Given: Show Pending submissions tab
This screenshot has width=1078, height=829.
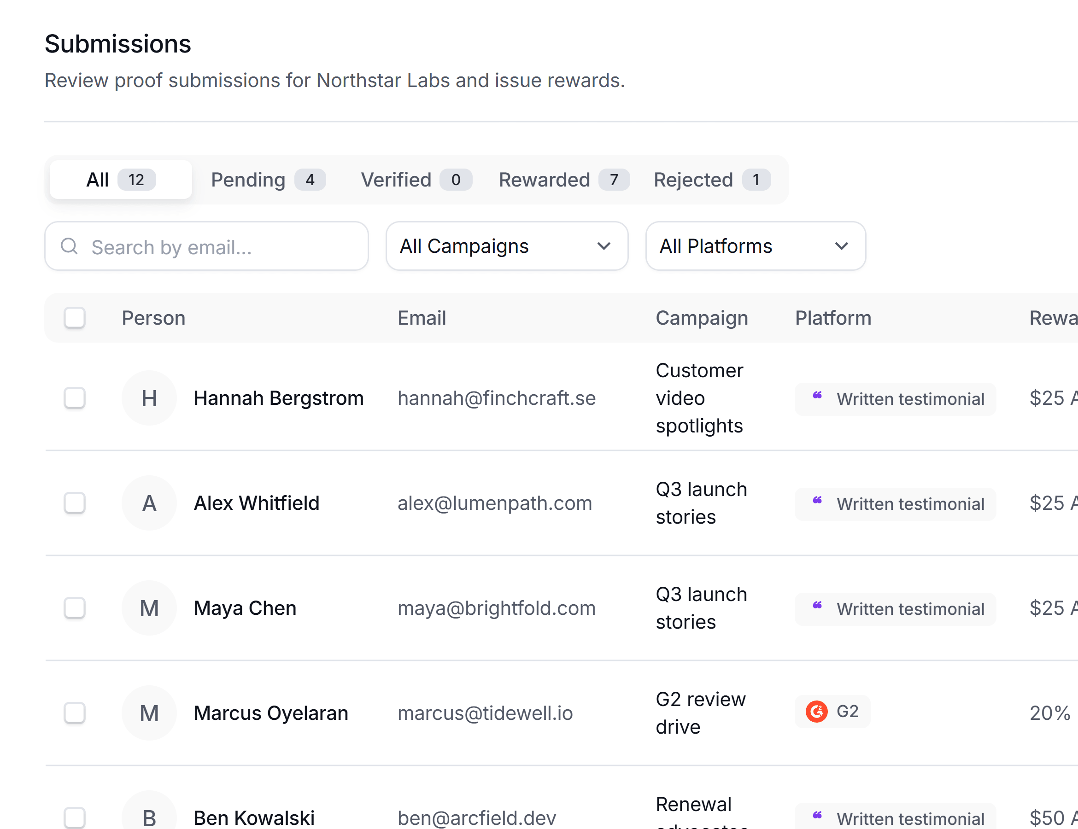Looking at the screenshot, I should click(268, 180).
